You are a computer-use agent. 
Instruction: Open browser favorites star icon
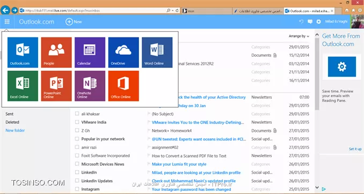point(353,10)
